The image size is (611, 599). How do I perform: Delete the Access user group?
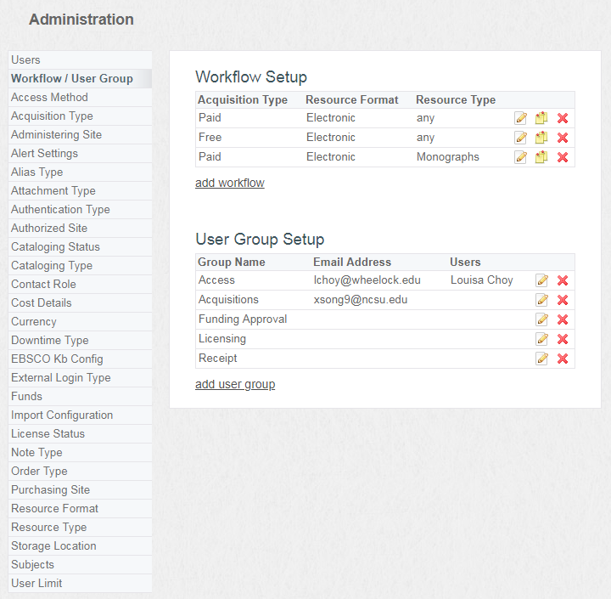(x=563, y=280)
